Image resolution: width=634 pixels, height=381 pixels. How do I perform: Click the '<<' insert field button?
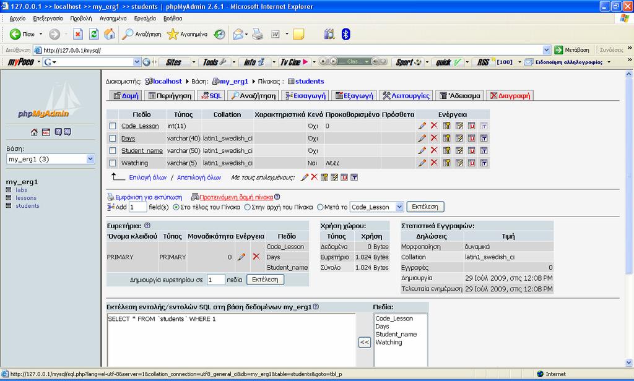pyautogui.click(x=364, y=342)
